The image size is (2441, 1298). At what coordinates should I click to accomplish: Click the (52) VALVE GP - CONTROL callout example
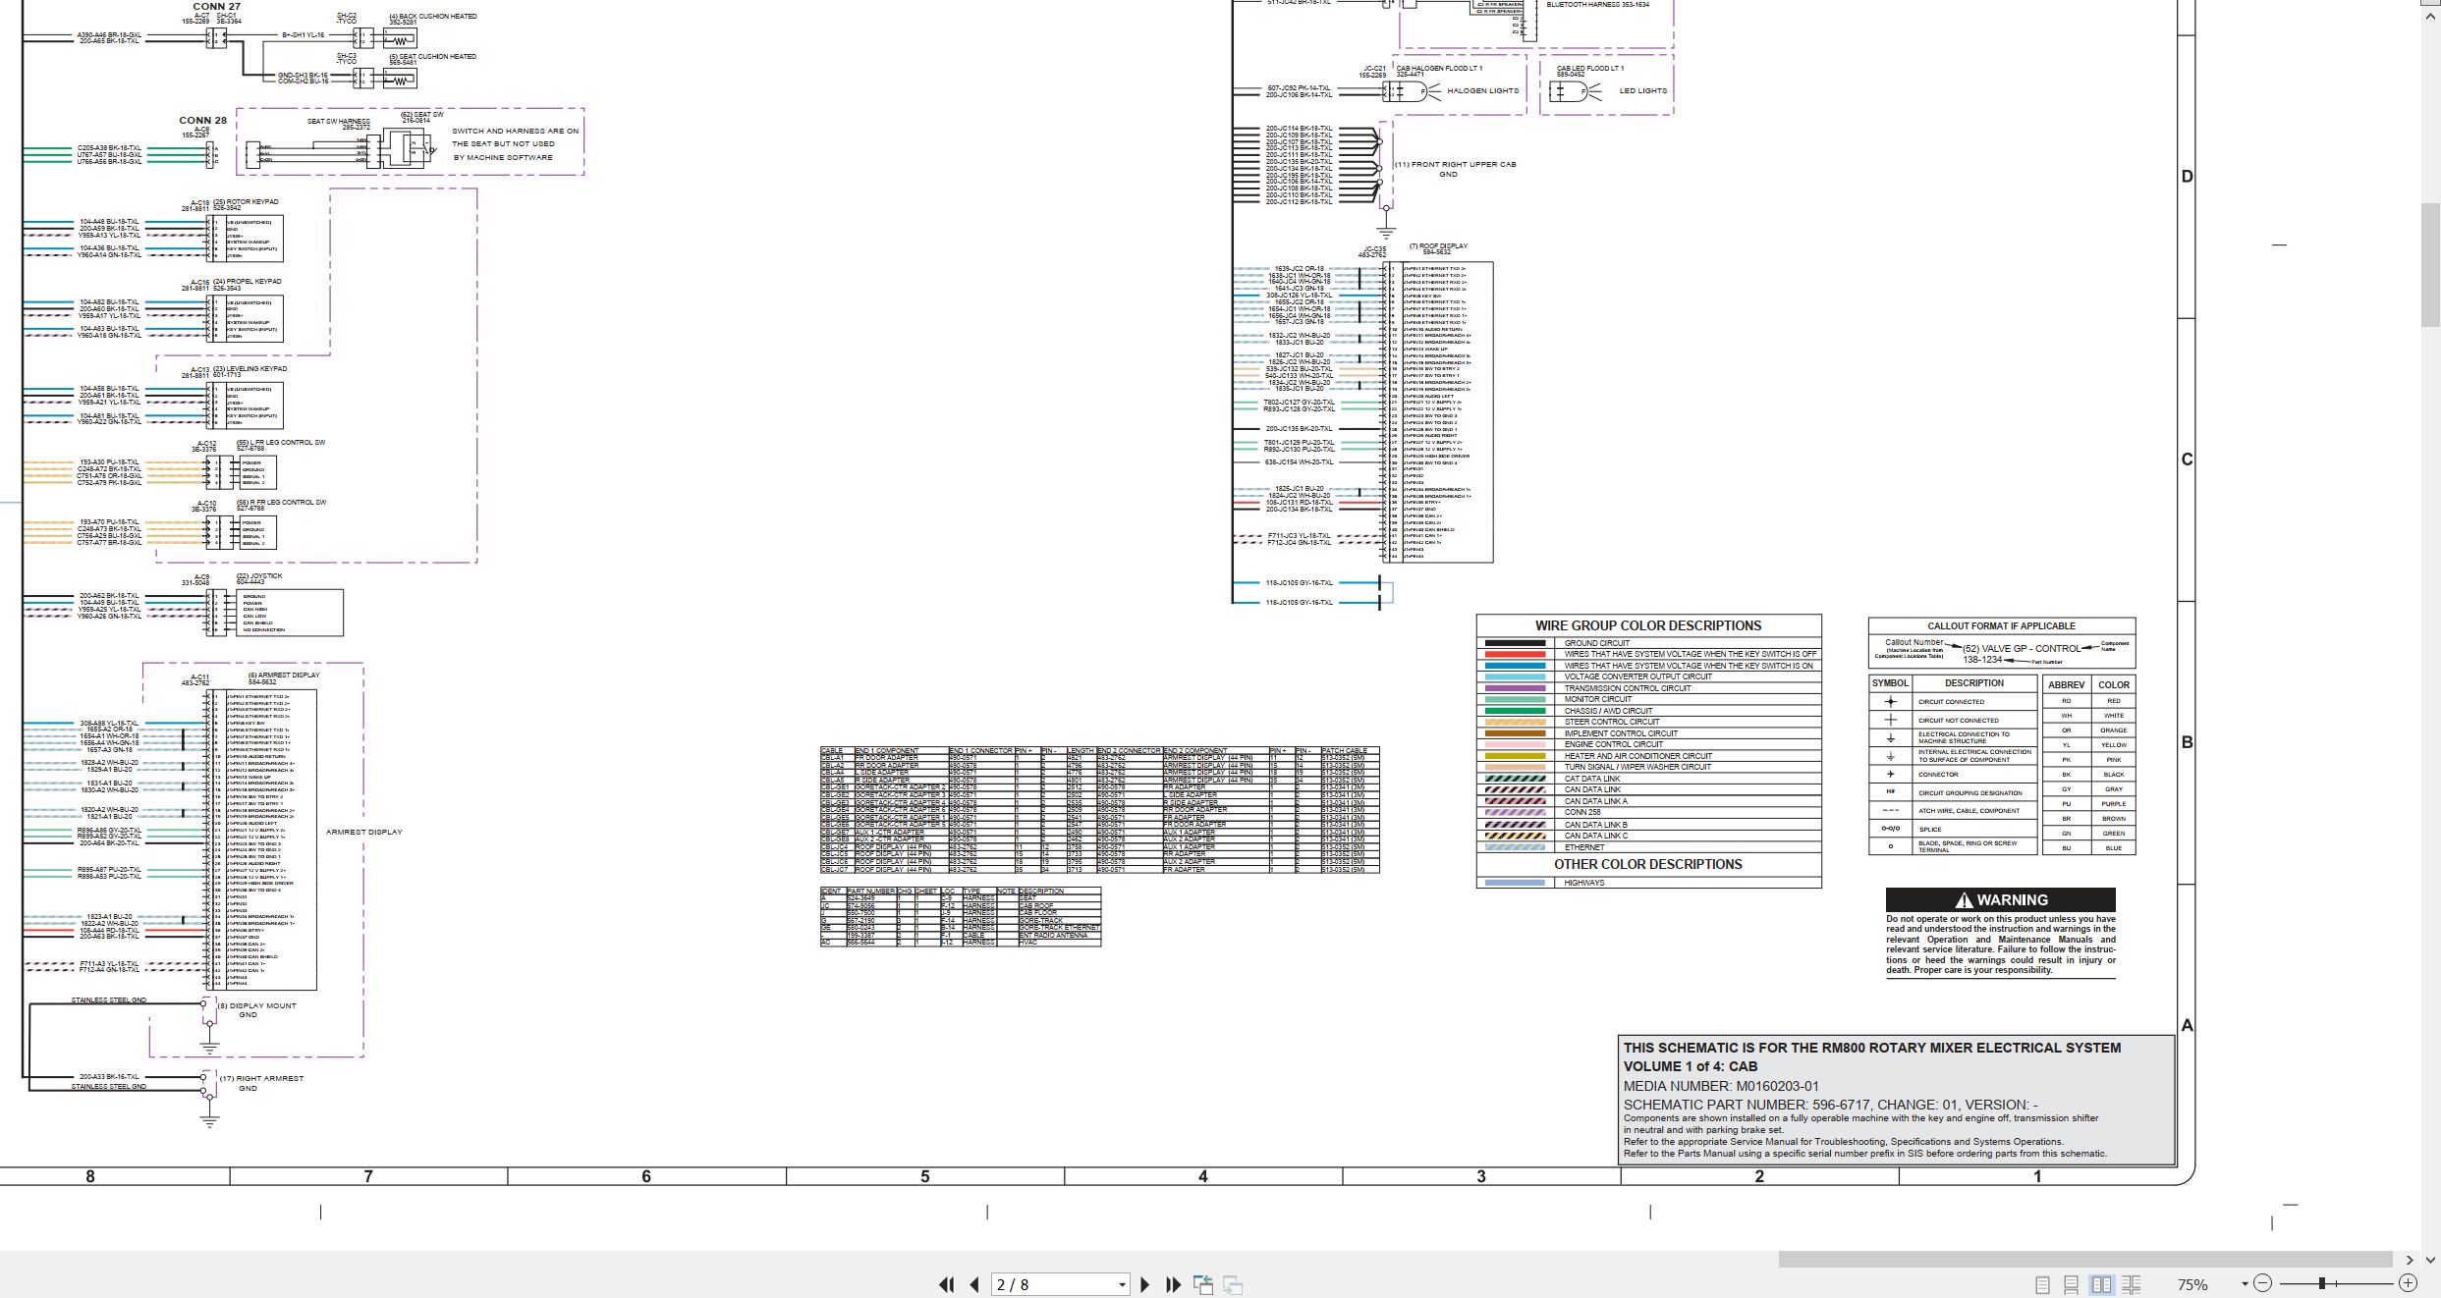click(x=2021, y=648)
